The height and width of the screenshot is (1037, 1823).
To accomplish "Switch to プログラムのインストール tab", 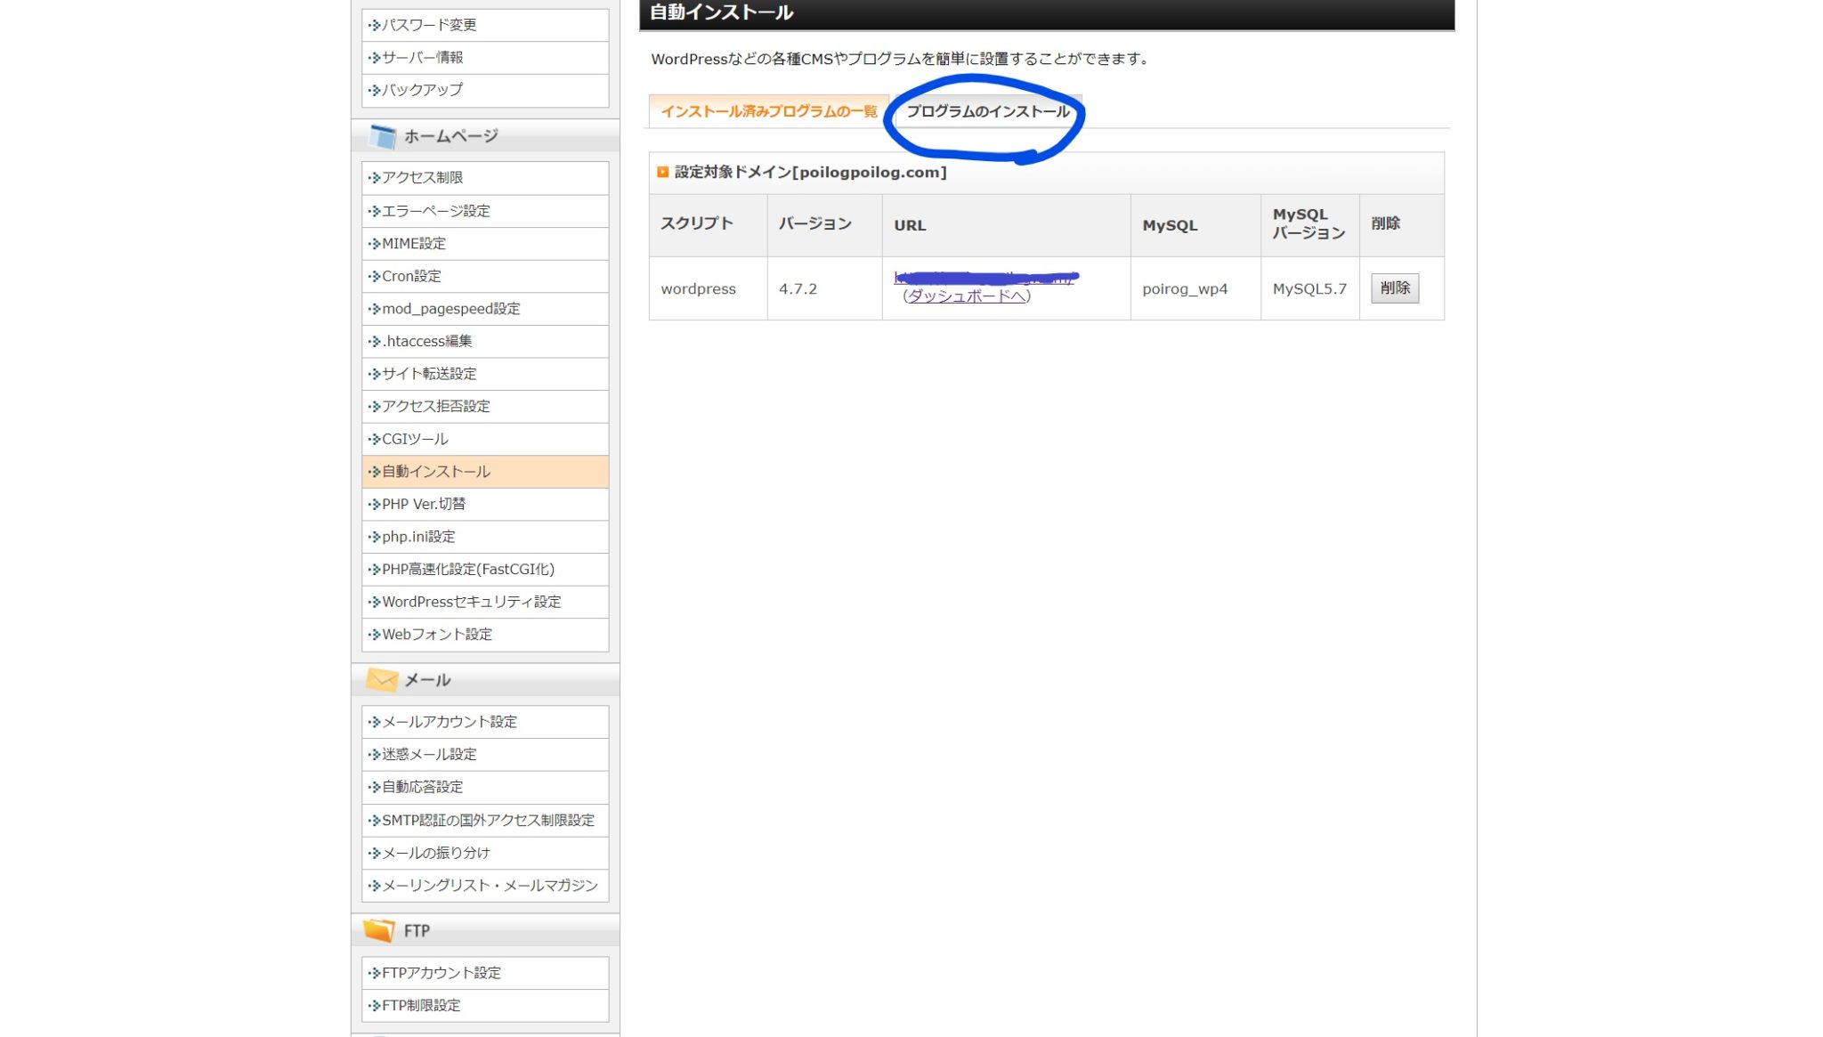I will coord(987,111).
